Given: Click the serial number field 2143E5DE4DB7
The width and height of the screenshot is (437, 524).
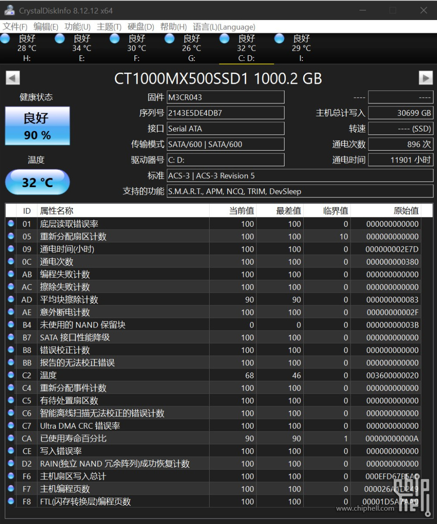Looking at the screenshot, I should click(225, 113).
